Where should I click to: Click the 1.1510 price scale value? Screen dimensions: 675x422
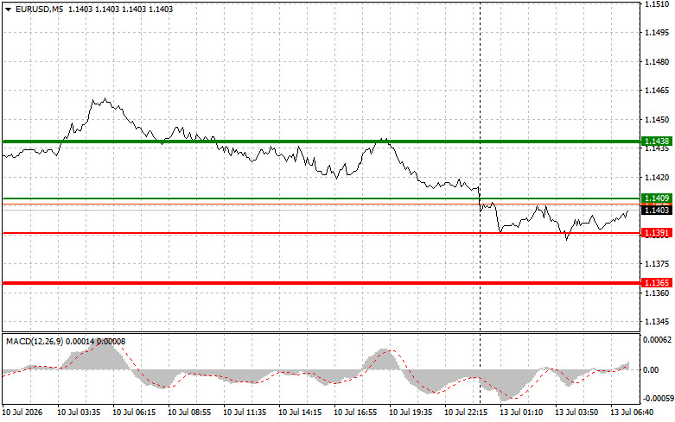657,4
